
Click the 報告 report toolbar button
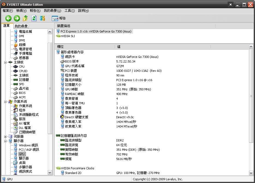click(x=59, y=18)
